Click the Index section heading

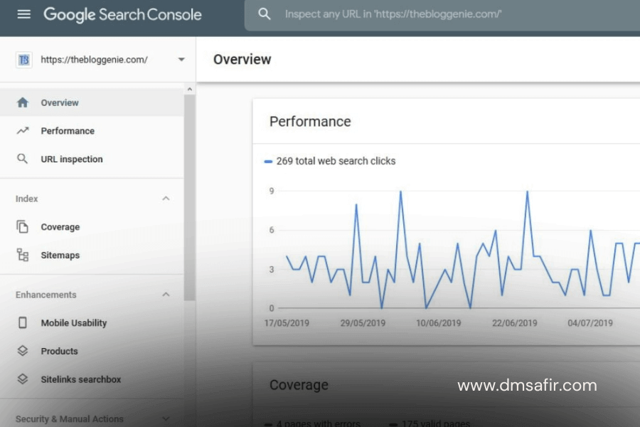26,199
